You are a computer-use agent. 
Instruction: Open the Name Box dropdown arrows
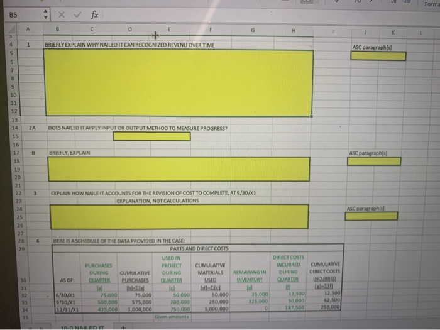(46, 14)
